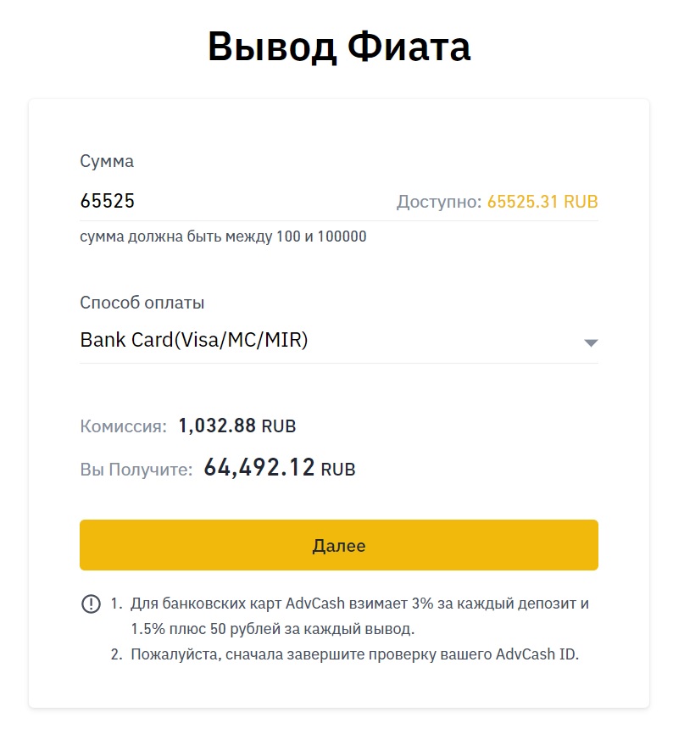Screen dimensions: 673x740
Task: Click the Сумма field label
Action: click(107, 161)
